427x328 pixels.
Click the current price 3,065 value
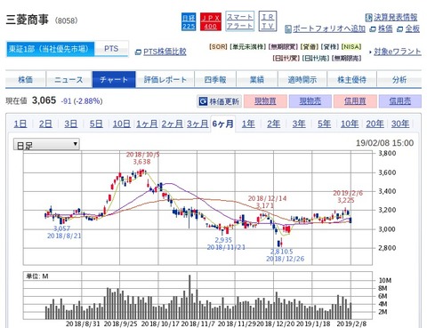tap(44, 100)
